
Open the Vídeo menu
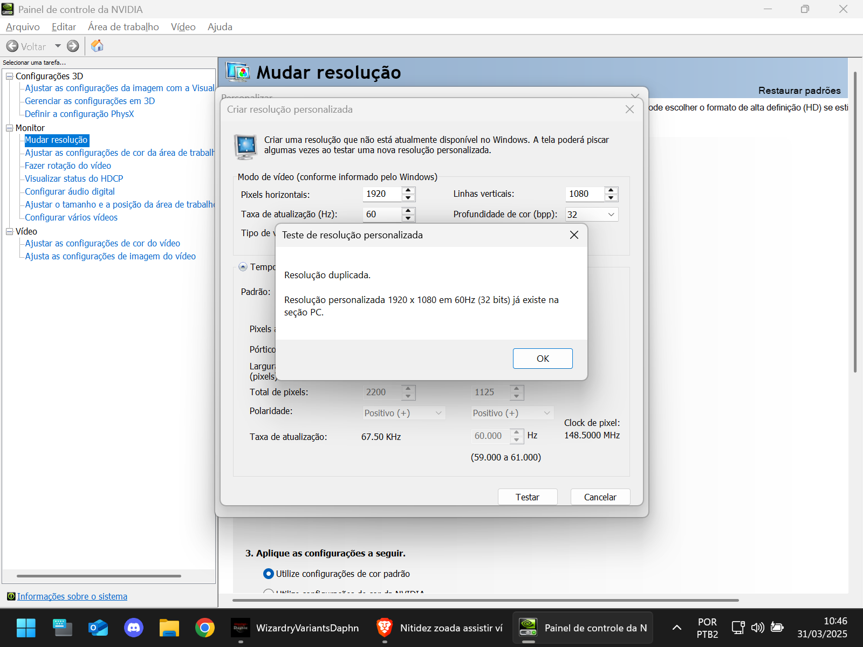tap(183, 27)
